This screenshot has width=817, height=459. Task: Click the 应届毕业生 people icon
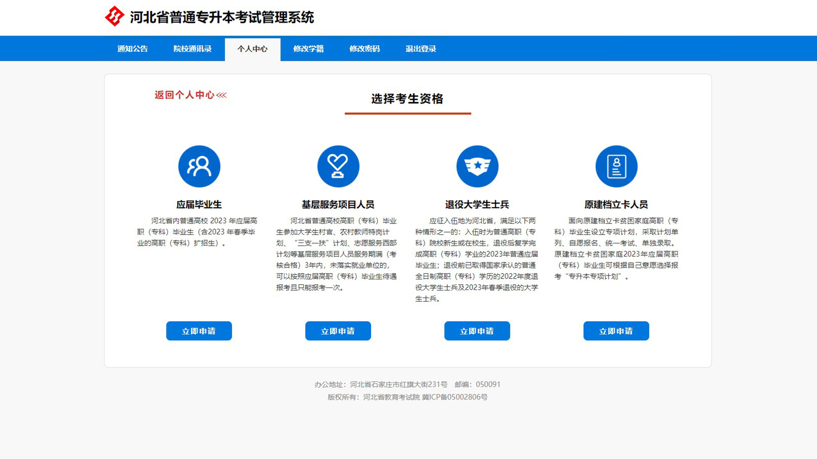tap(199, 166)
